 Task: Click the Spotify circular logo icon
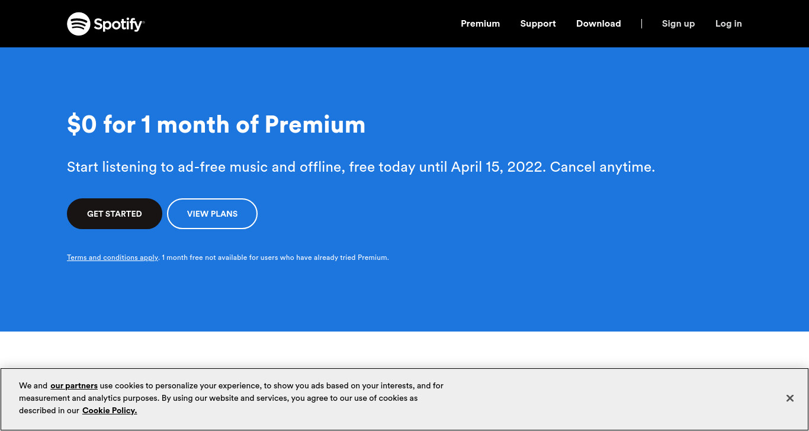tap(78, 24)
